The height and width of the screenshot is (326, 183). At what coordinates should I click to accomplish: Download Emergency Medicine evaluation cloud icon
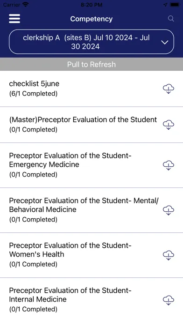[168, 165]
